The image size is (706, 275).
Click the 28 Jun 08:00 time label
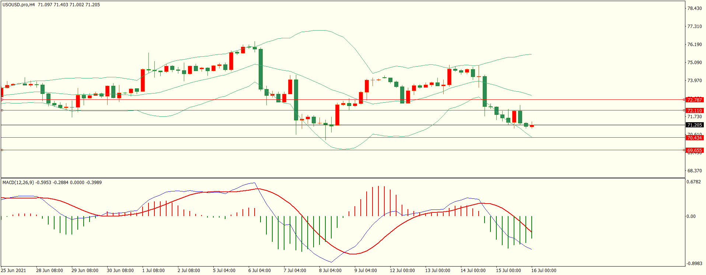[49, 271]
